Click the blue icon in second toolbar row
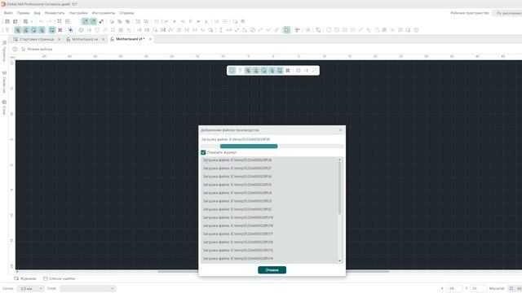 click(x=71, y=30)
